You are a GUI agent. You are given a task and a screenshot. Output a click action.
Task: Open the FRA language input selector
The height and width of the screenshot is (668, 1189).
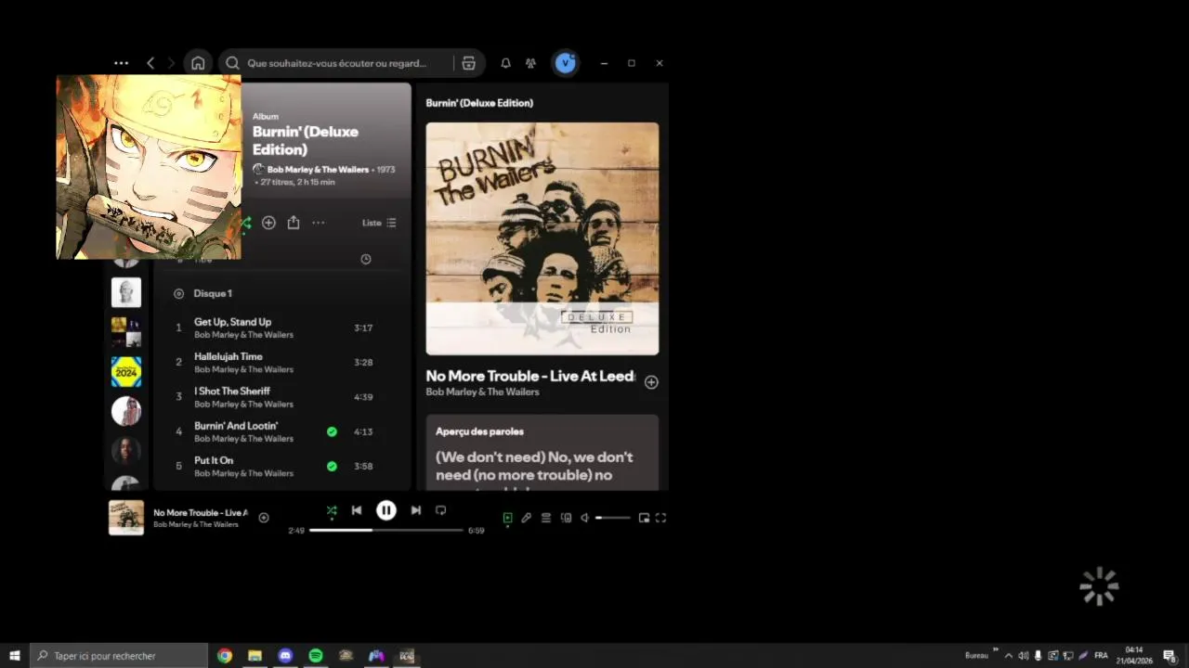[x=1102, y=655]
